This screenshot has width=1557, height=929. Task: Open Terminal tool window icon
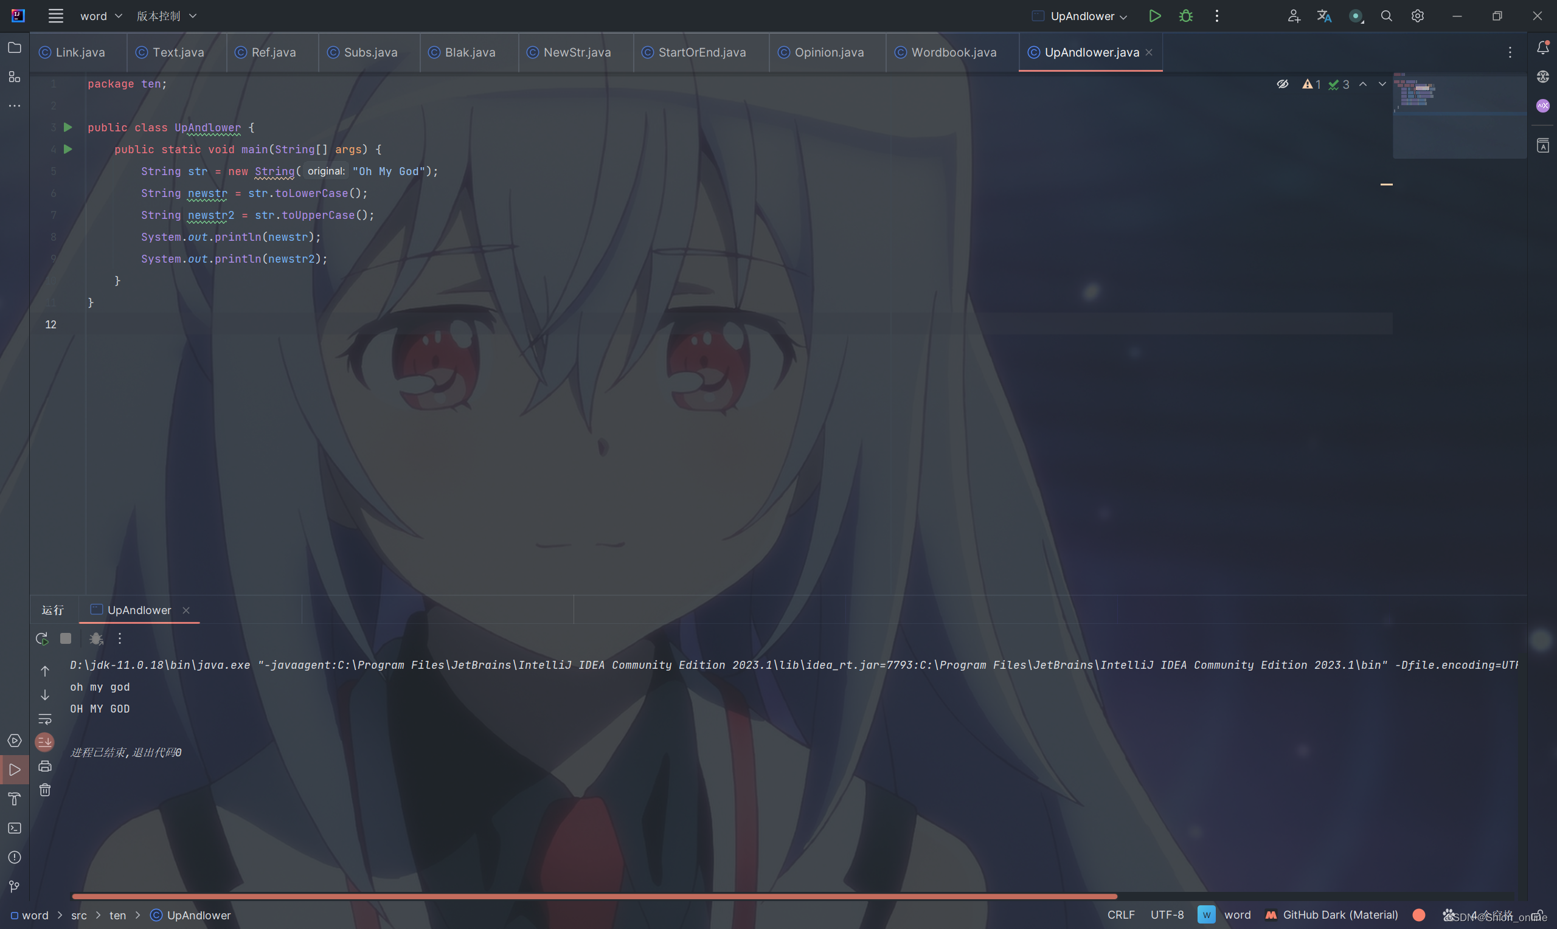pos(15,828)
